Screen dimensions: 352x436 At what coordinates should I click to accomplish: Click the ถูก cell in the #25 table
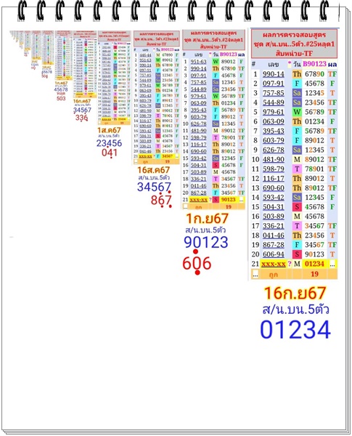click(x=274, y=275)
